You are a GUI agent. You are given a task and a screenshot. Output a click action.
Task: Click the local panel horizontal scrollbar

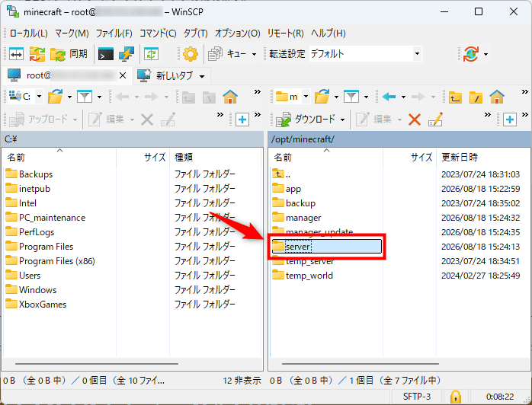click(97, 364)
